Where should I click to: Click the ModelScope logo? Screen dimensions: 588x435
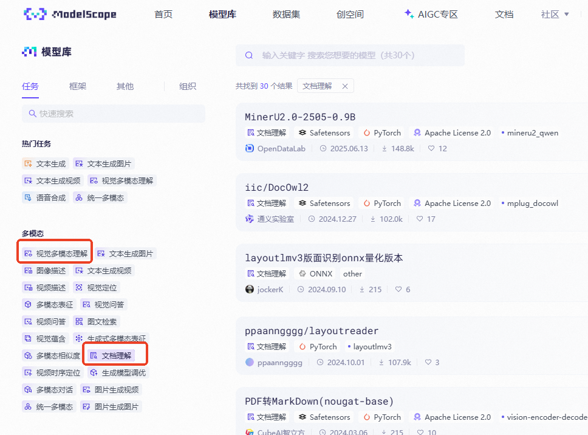70,14
